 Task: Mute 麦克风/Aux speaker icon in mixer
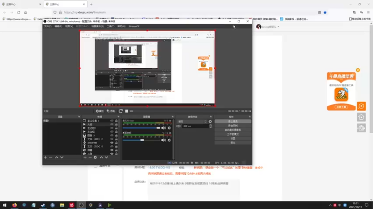164,128
